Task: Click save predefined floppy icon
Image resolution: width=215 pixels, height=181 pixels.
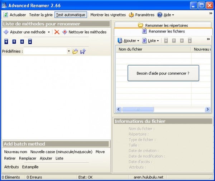Action: click(x=83, y=52)
